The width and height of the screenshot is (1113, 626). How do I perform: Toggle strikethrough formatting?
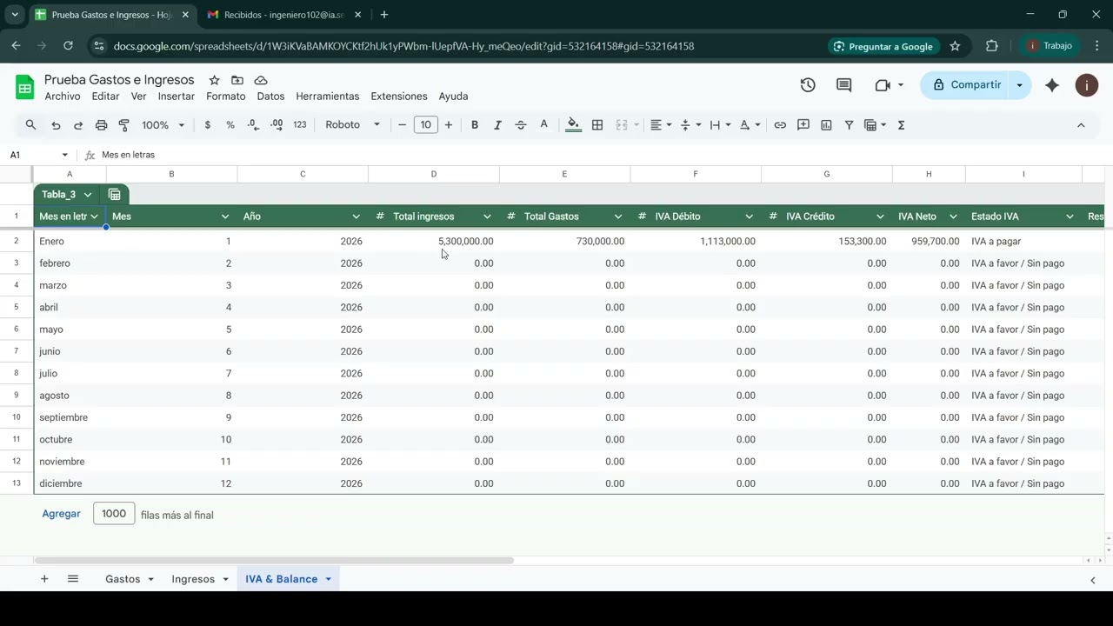click(521, 125)
